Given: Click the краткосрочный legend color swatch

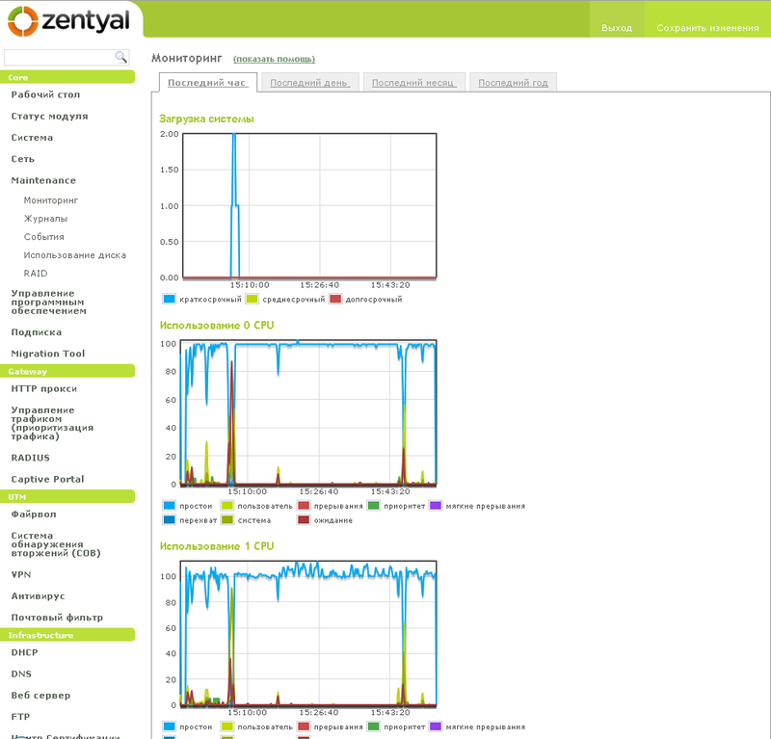Looking at the screenshot, I should pos(168,300).
